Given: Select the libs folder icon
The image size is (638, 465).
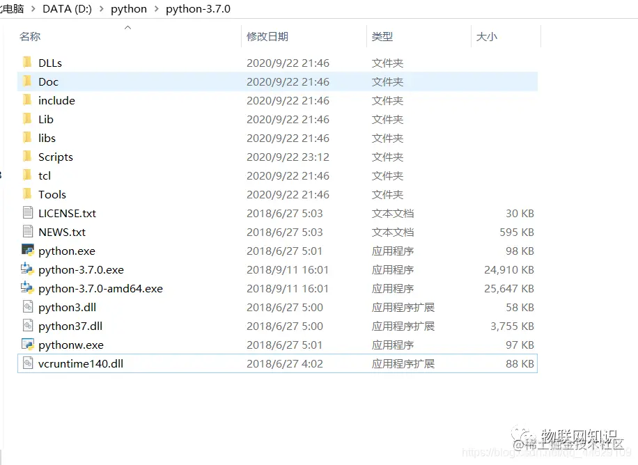Looking at the screenshot, I should (x=27, y=138).
